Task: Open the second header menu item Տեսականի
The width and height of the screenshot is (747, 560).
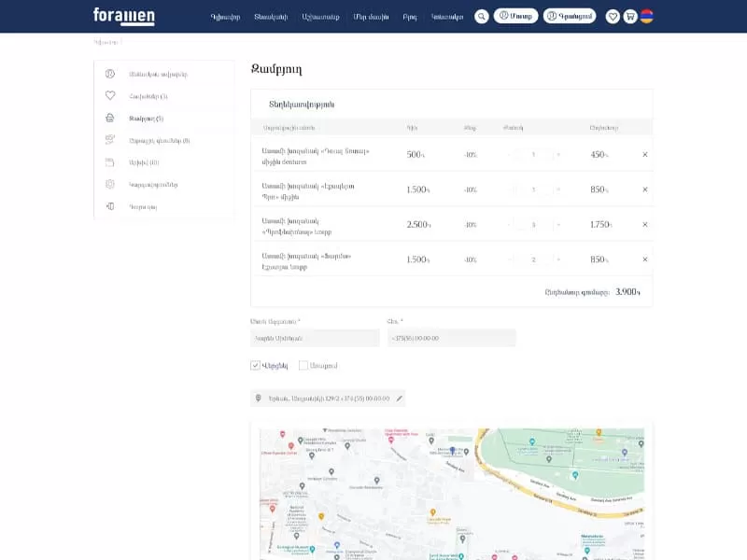Action: pos(271,17)
